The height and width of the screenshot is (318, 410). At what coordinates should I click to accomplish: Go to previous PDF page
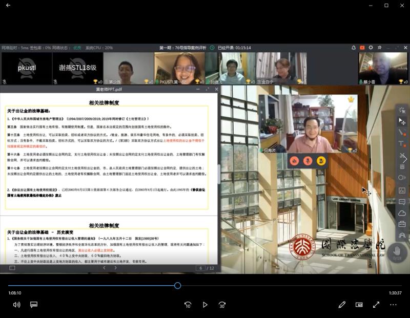pyautogui.click(x=104, y=268)
